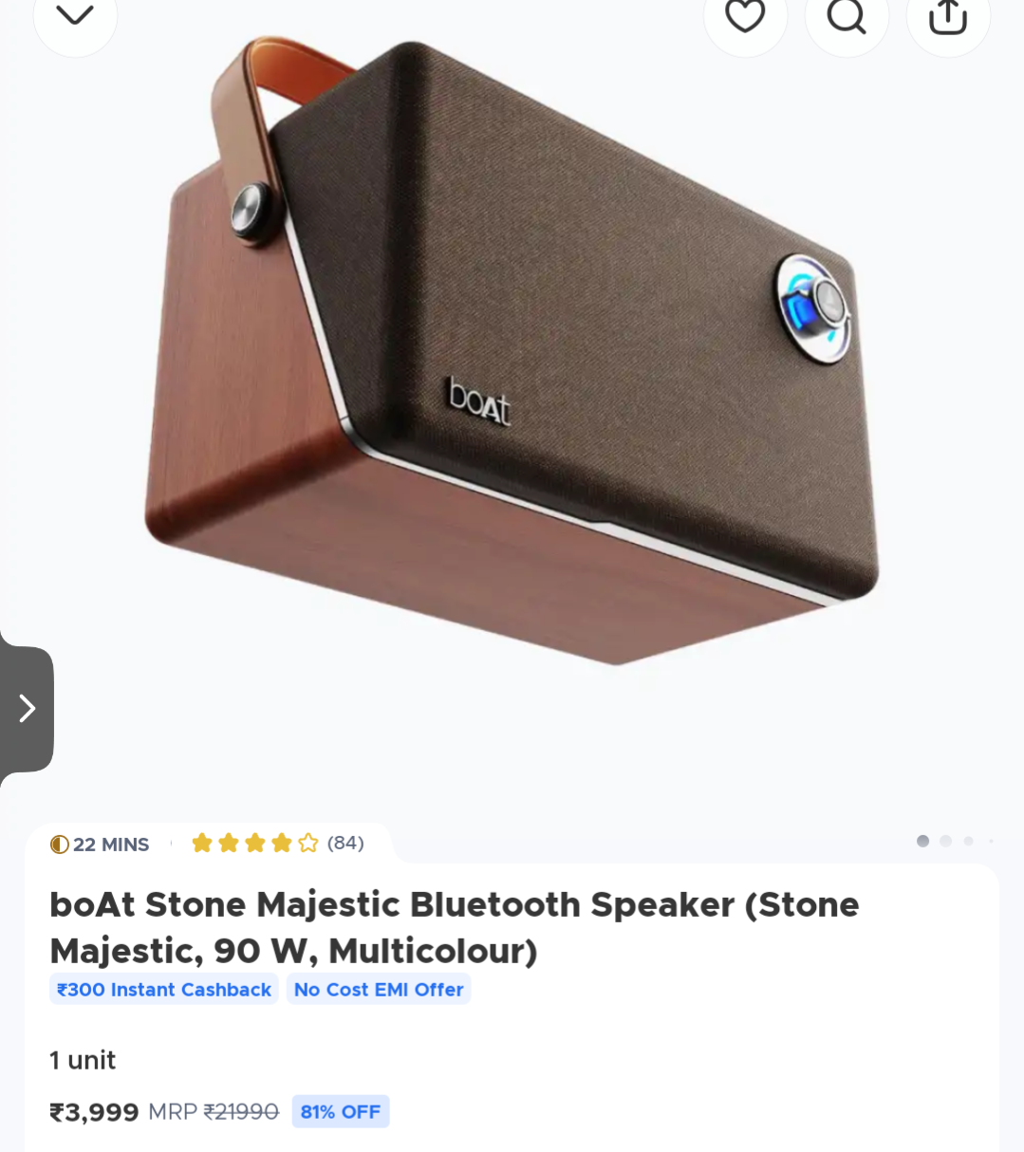
Task: Collapse the page with the down chevron
Action: (x=75, y=15)
